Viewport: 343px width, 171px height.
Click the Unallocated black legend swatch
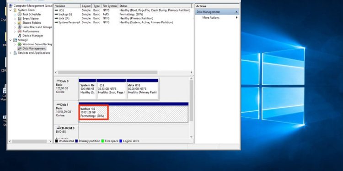pos(56,141)
